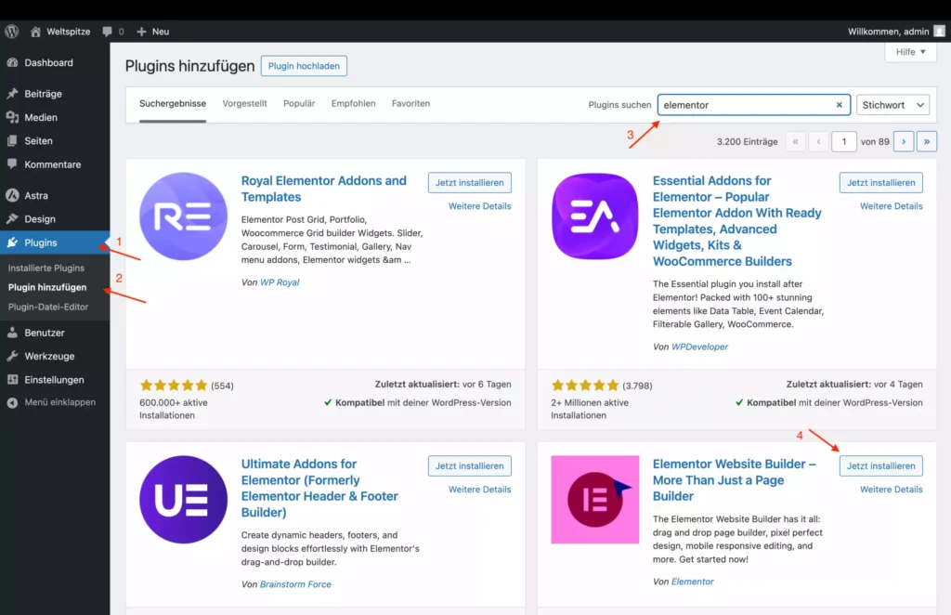The width and height of the screenshot is (951, 615).
Task: Click Ultimate Addons UE logo
Action: click(x=183, y=500)
